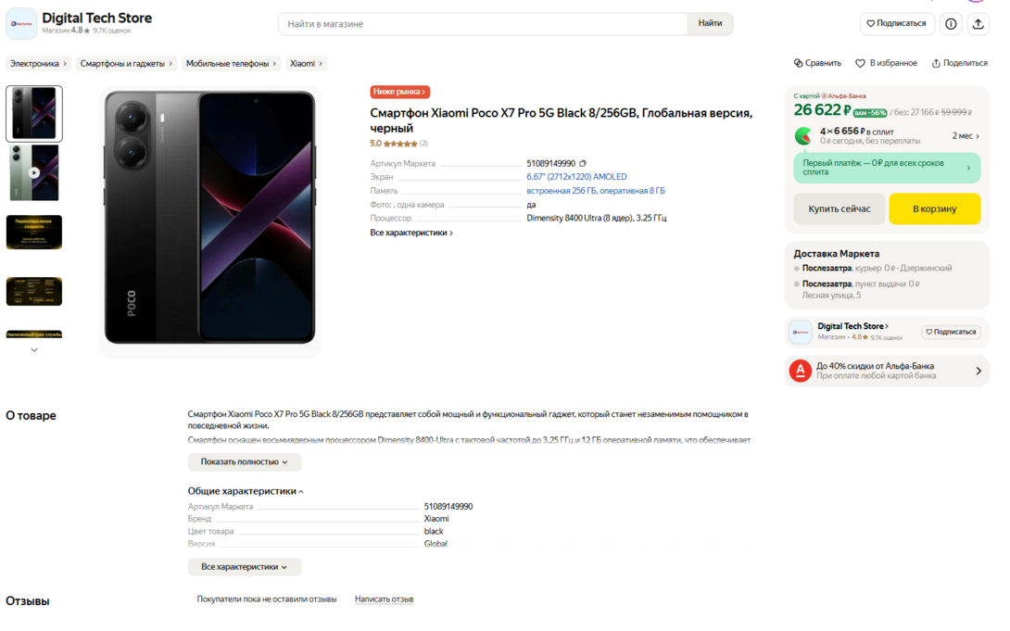Click the red Alfa-Bank discount icon
This screenshot has height=631, width=1010.
801,371
